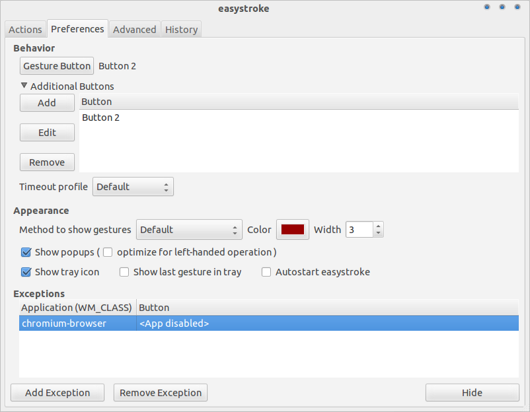Open the Method to show gestures dropdown
Screen dimensions: 530x412
(x=189, y=230)
